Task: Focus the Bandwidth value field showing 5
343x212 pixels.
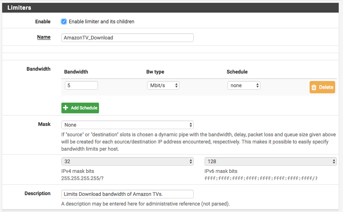Action: [x=81, y=85]
